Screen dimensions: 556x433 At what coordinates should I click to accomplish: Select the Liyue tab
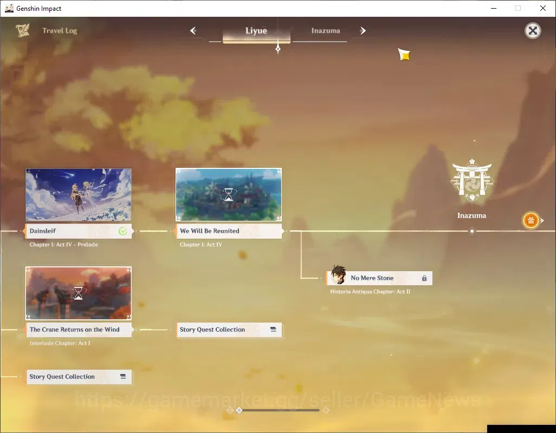(x=256, y=31)
